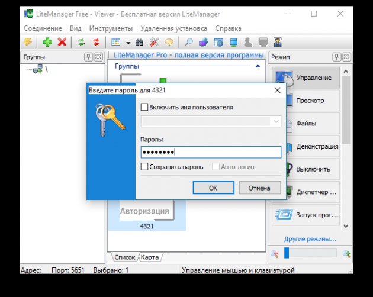Click the view mode grid icon
Image resolution: width=373 pixels, height=297 pixels.
pyautogui.click(x=116, y=43)
